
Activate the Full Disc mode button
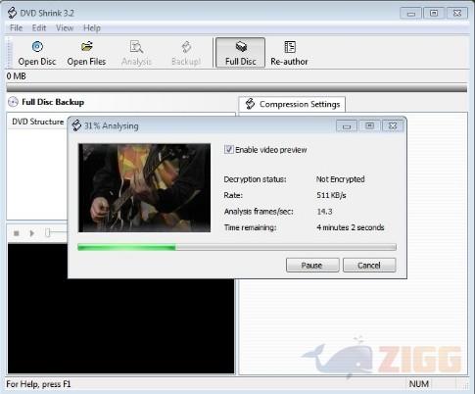click(x=240, y=53)
